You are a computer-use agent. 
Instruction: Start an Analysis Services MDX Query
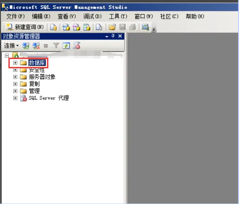[67, 27]
